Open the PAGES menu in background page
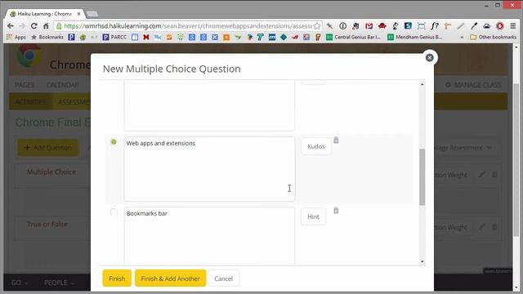Viewport: 523px width, 294px height. [25, 85]
